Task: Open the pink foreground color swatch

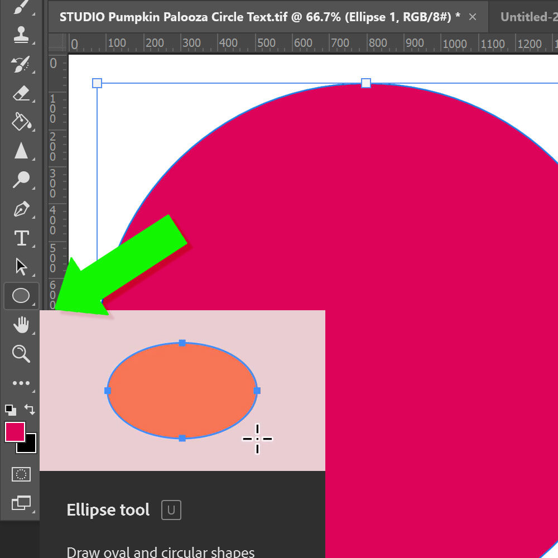Action: pos(15,432)
